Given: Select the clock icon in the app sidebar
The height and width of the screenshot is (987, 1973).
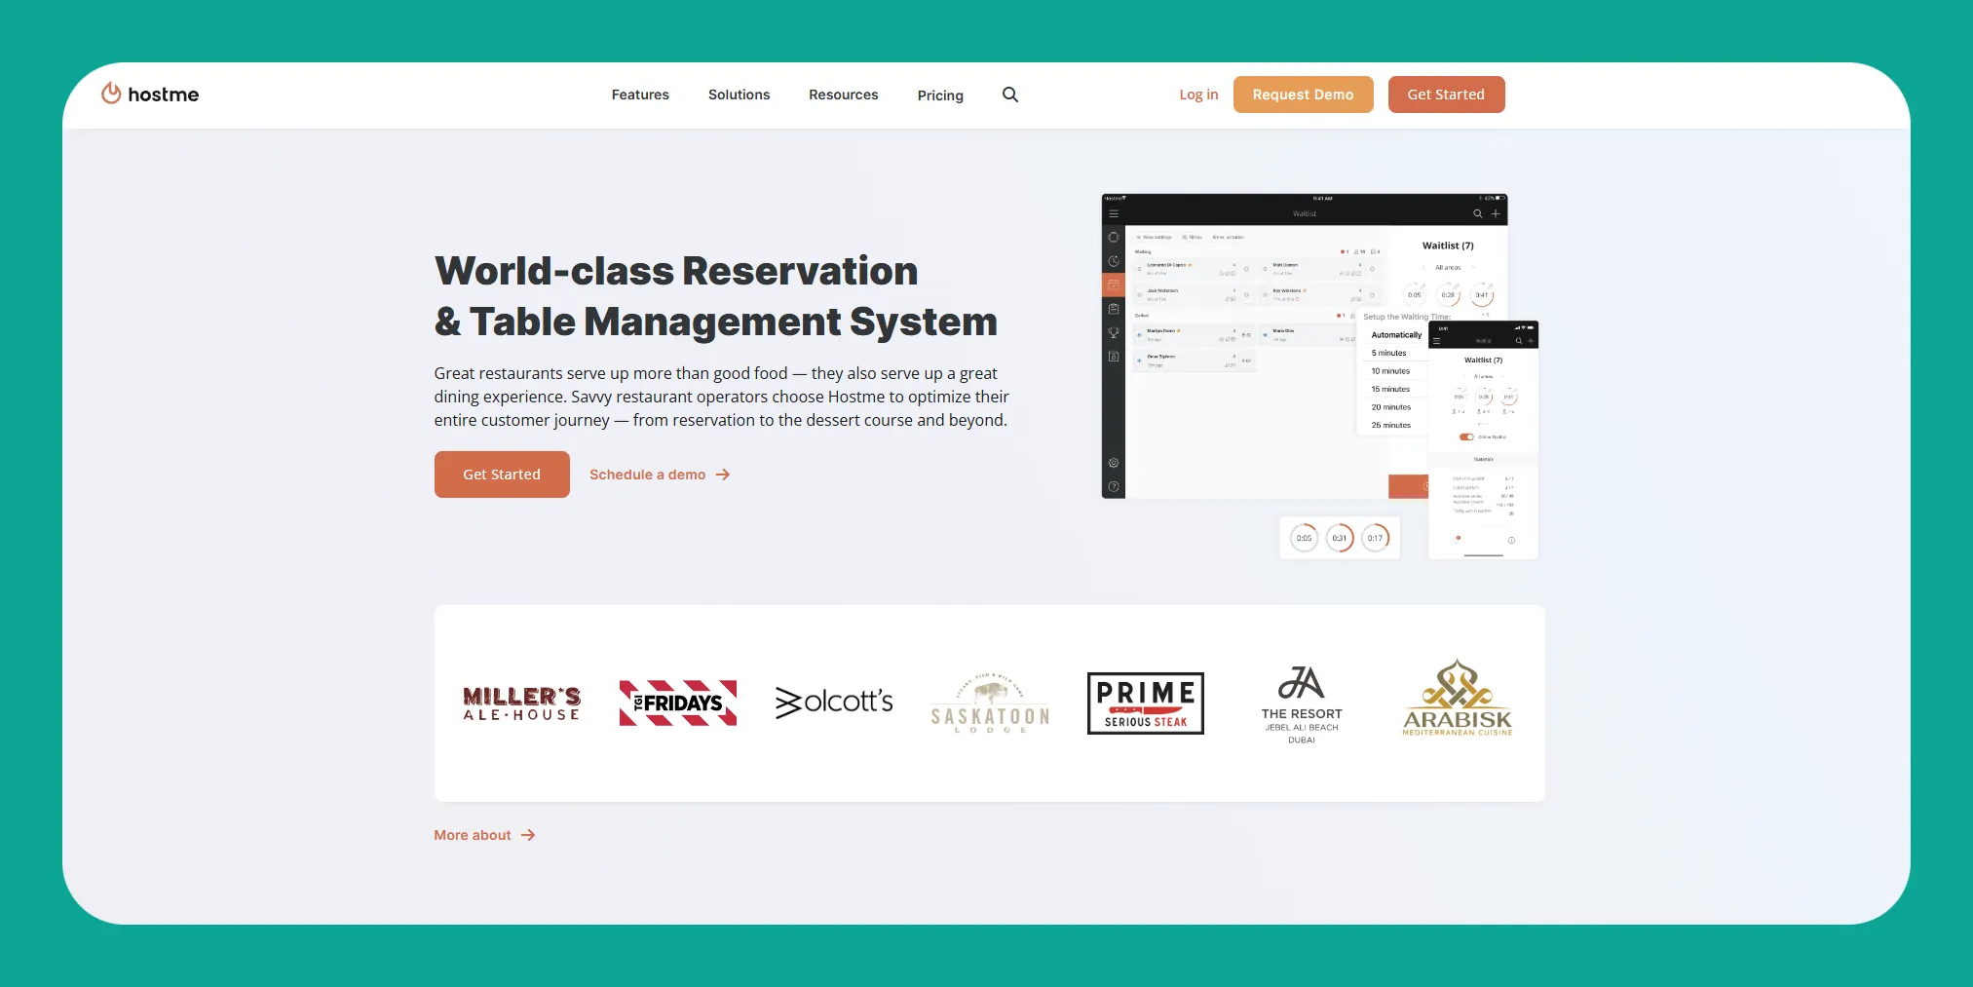Looking at the screenshot, I should (x=1114, y=260).
